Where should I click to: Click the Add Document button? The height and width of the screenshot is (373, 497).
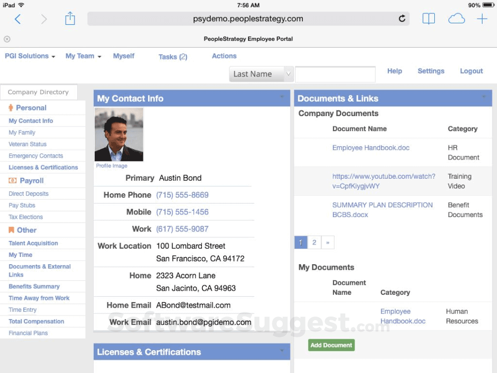pos(331,345)
